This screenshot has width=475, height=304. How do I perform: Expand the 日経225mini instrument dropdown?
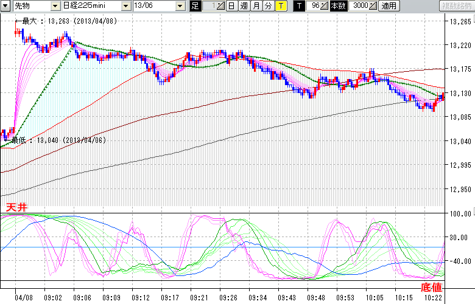point(126,6)
